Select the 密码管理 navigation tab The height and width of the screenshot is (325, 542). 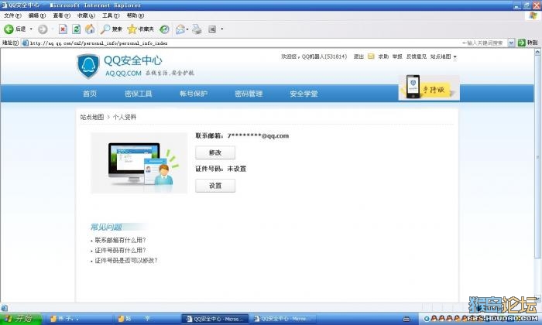(x=249, y=94)
